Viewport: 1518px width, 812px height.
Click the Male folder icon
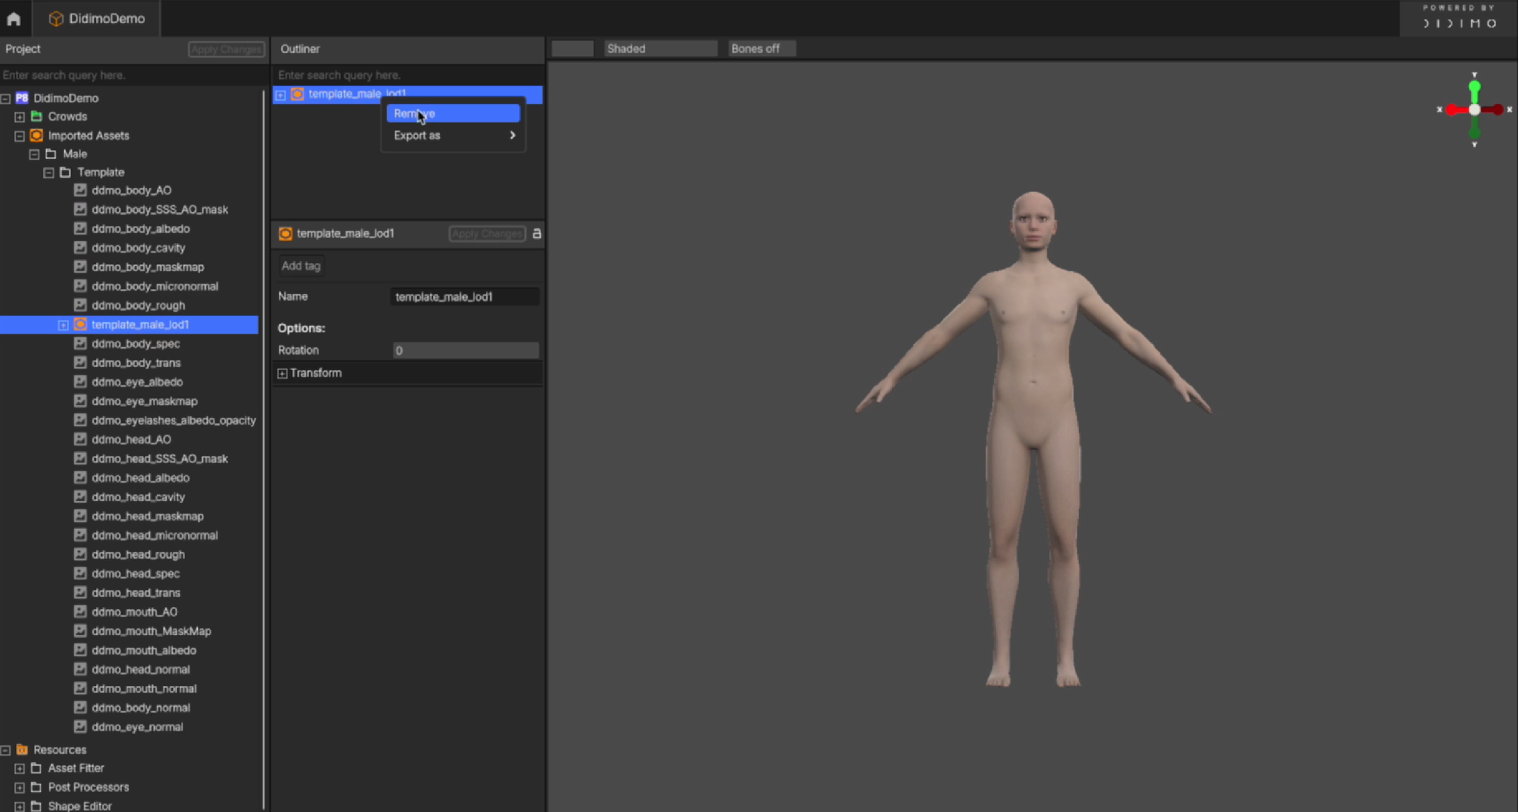[51, 154]
